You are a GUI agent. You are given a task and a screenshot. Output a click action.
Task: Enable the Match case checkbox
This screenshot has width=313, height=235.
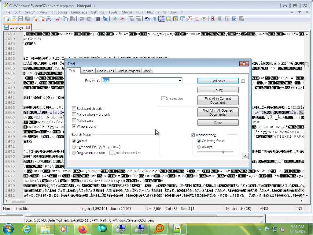74,121
